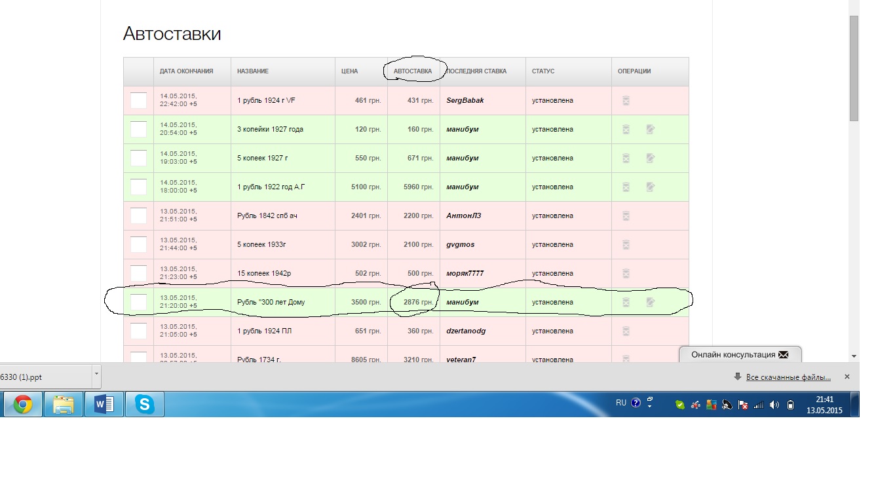This screenshot has width=895, height=503.
Task: Click the Автоставка column header
Action: pyautogui.click(x=413, y=71)
